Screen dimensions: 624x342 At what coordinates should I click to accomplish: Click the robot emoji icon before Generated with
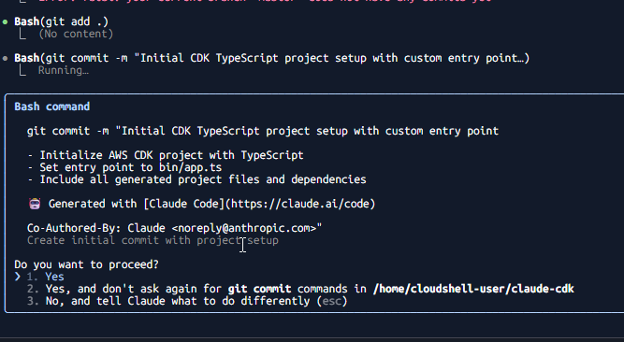[x=35, y=204]
